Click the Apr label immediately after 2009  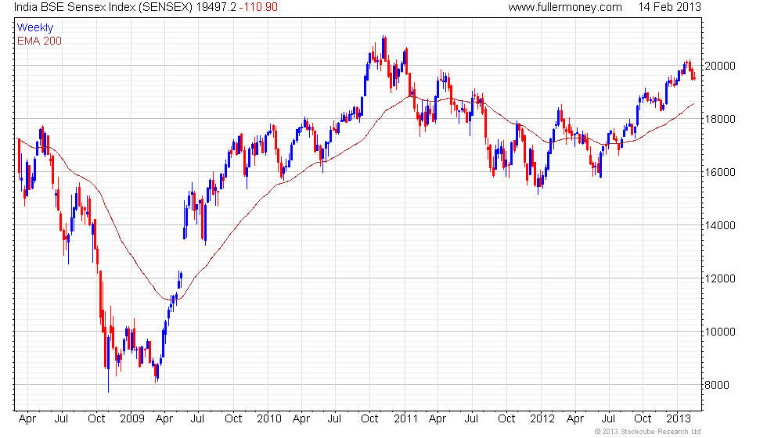(164, 419)
